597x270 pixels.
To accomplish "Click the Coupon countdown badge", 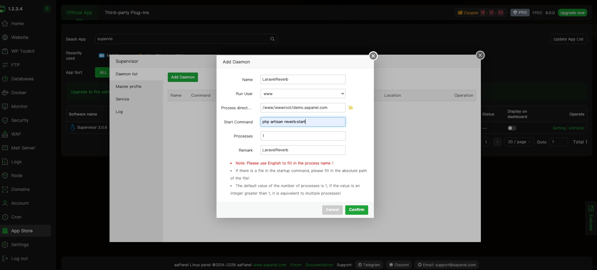I will pyautogui.click(x=481, y=13).
